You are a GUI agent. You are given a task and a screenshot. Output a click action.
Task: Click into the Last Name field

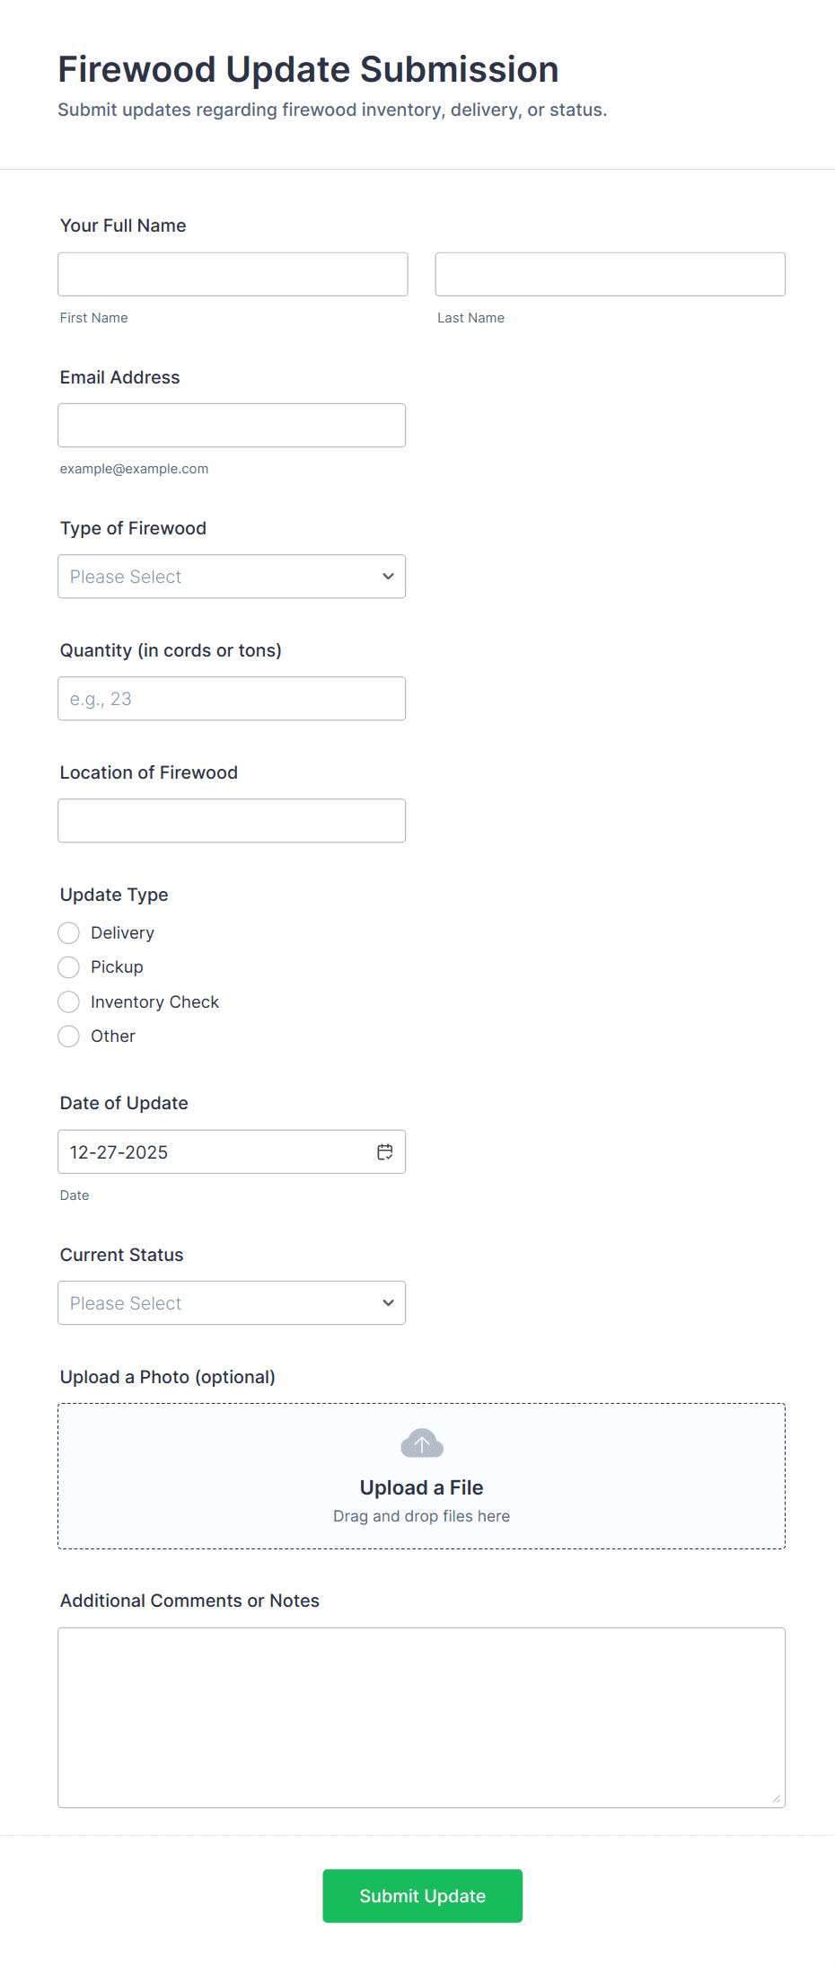tap(610, 274)
